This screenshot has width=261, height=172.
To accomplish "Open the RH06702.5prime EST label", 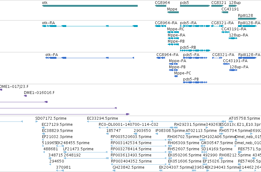I will [183, 137].
